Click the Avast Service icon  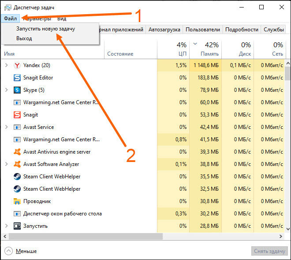[17, 127]
